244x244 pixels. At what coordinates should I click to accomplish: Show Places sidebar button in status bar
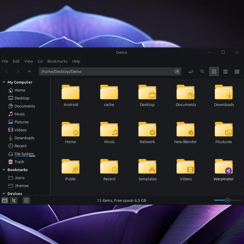[x=5, y=200]
